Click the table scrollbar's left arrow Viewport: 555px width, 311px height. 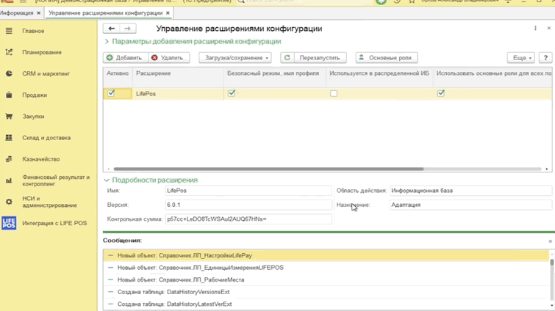click(108, 169)
